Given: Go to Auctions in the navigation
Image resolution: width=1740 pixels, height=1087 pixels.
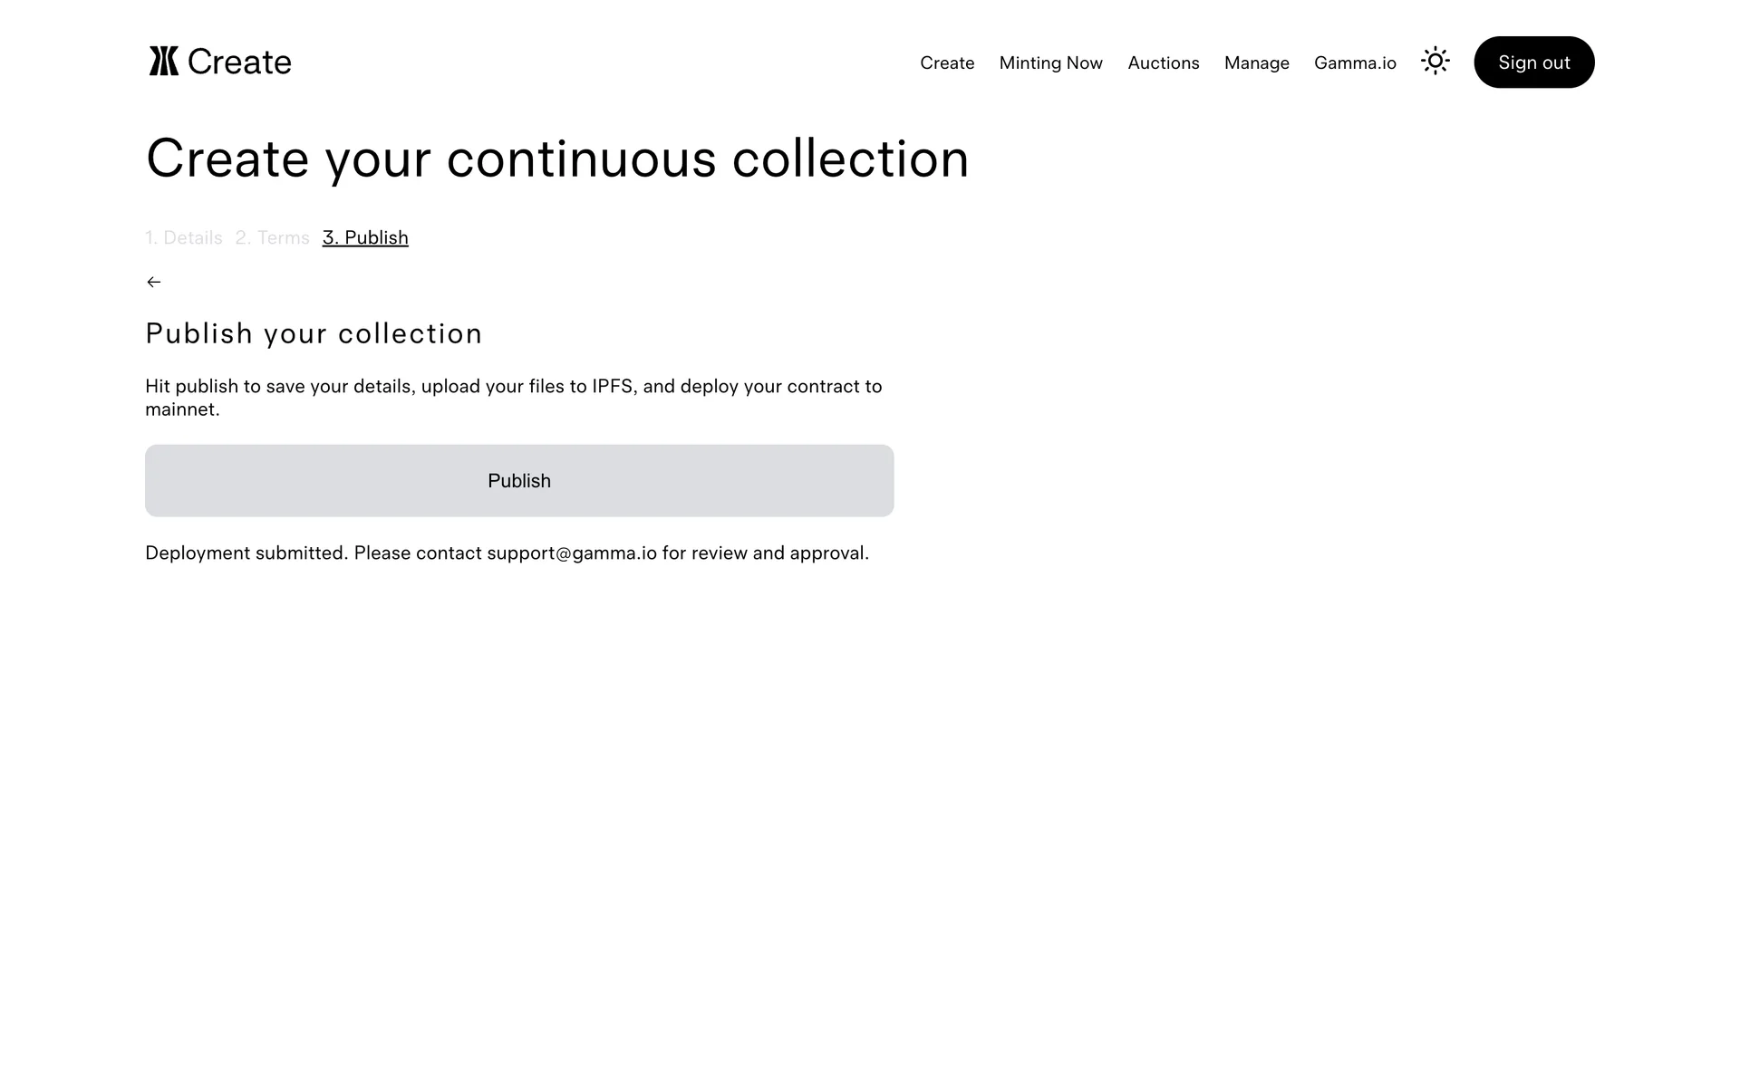Looking at the screenshot, I should click(x=1163, y=63).
